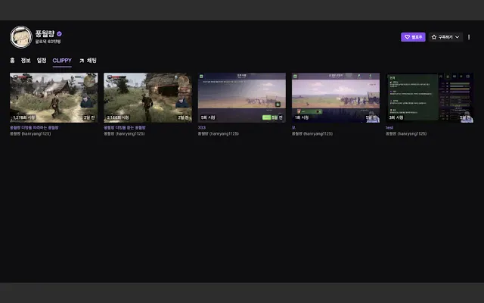The image size is (484, 303).
Task: Click the star icon on the subscribe button
Action: pos(434,37)
